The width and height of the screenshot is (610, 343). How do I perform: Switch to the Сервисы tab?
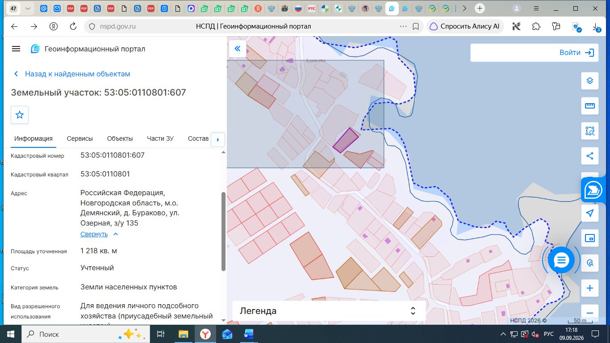(80, 138)
